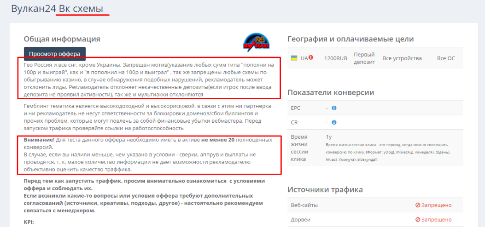Click the Просмотр оффера button

(55, 54)
